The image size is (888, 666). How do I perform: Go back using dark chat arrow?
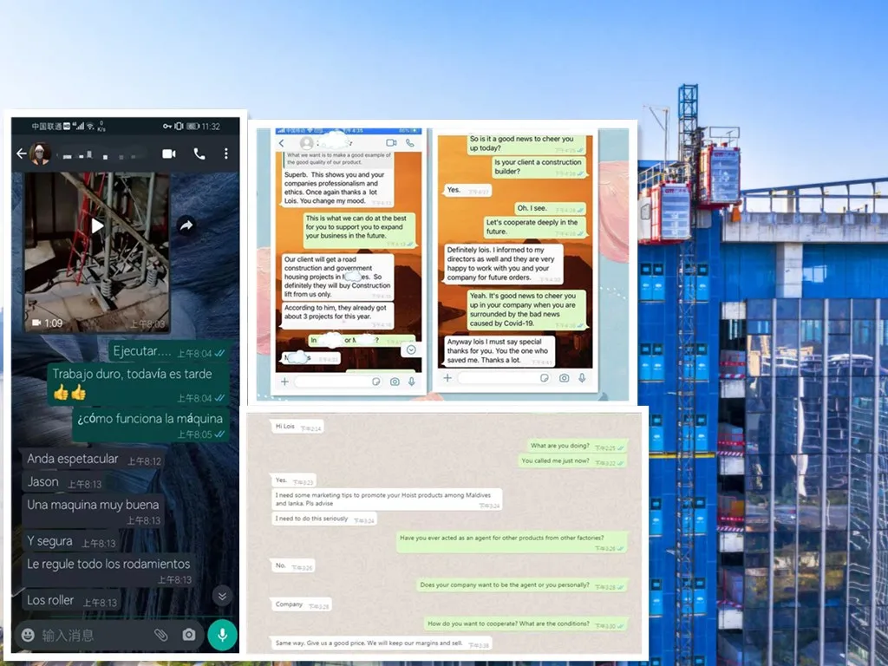click(x=21, y=153)
